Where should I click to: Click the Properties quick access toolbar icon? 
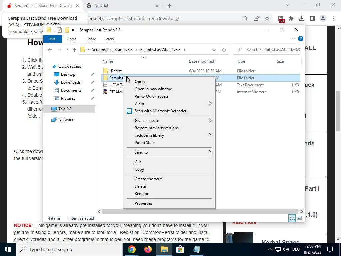[x=59, y=30]
